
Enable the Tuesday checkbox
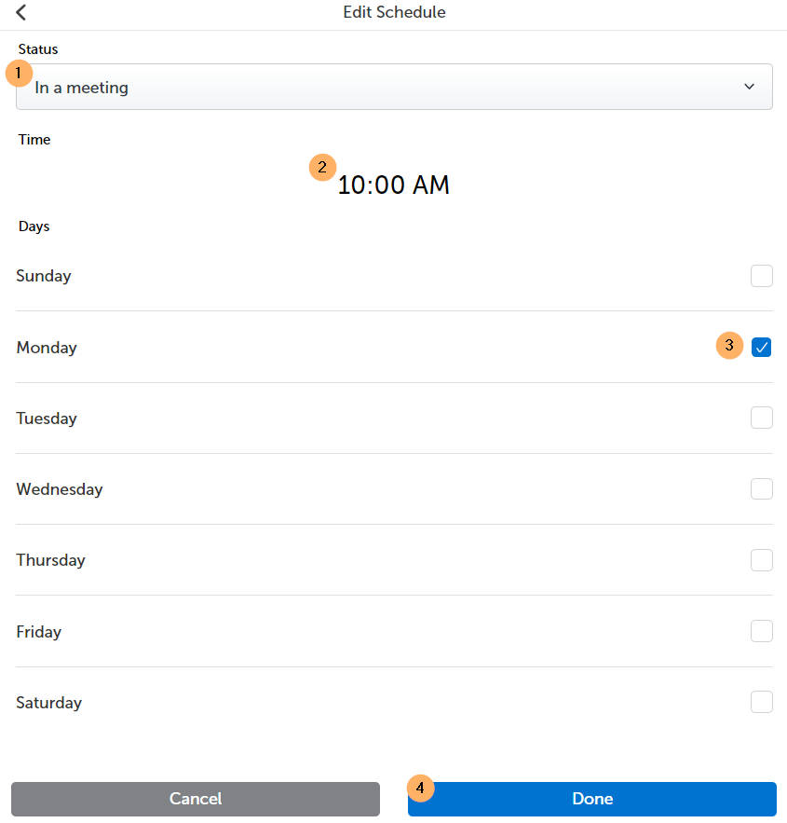pyautogui.click(x=761, y=418)
